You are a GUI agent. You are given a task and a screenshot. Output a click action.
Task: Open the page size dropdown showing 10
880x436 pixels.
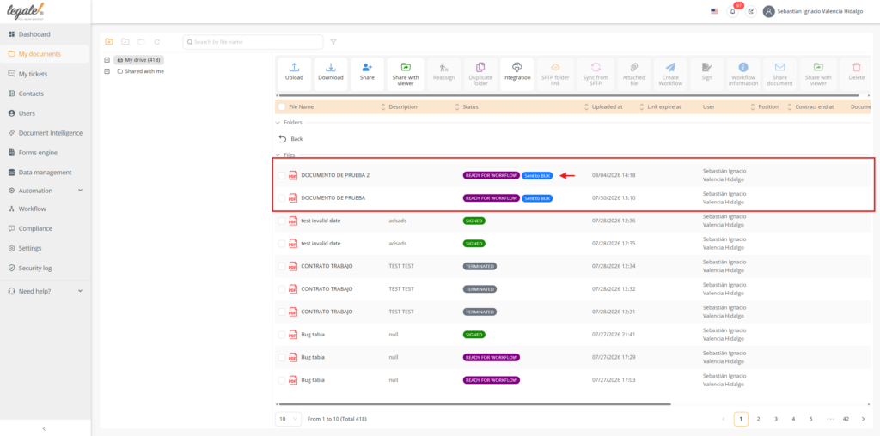pyautogui.click(x=289, y=419)
